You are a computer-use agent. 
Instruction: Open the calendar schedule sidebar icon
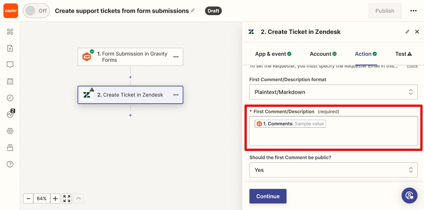point(10,81)
